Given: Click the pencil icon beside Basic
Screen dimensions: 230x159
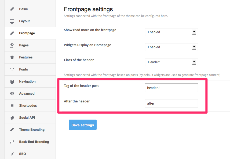Looking at the screenshot, I should pyautogui.click(x=12, y=9).
